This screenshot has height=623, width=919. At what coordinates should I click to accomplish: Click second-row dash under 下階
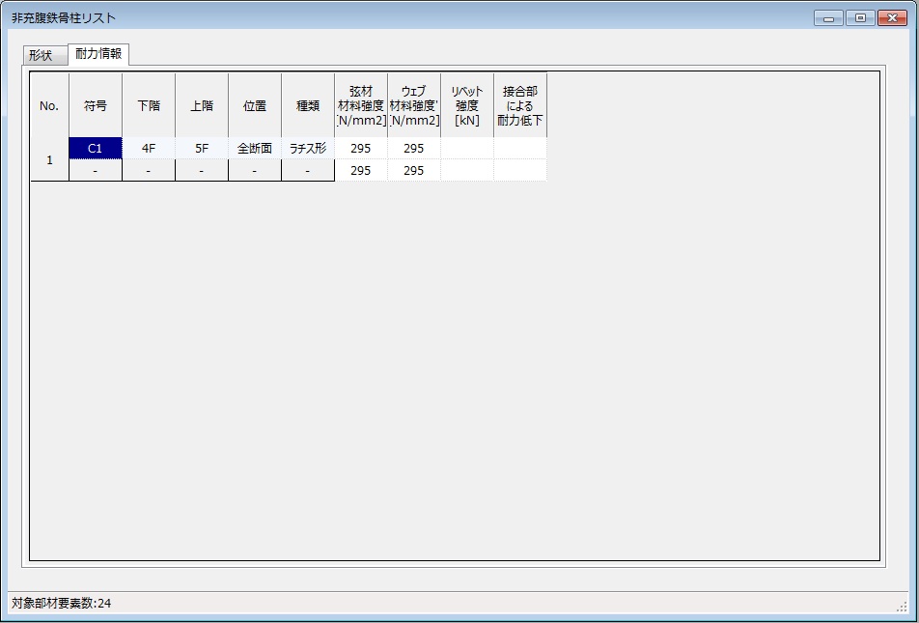coord(149,170)
